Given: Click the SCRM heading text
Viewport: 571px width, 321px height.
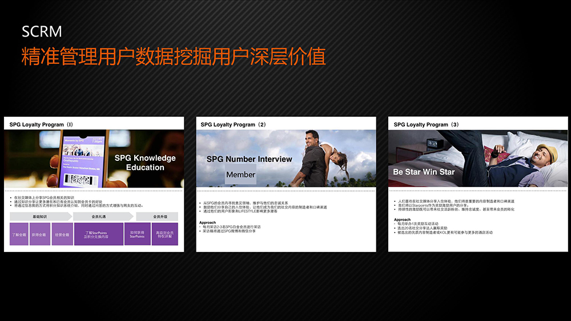Looking at the screenshot, I should pos(42,31).
